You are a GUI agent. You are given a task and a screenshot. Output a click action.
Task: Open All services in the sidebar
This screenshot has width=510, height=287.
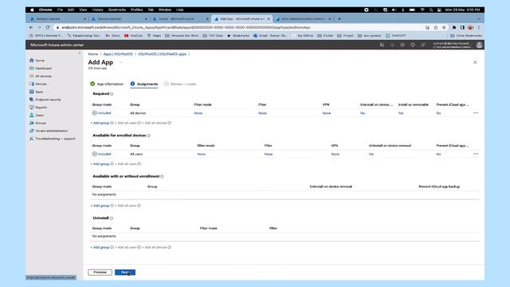(41, 77)
